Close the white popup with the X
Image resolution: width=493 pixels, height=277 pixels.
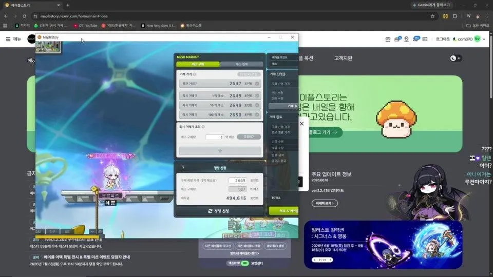click(x=302, y=124)
